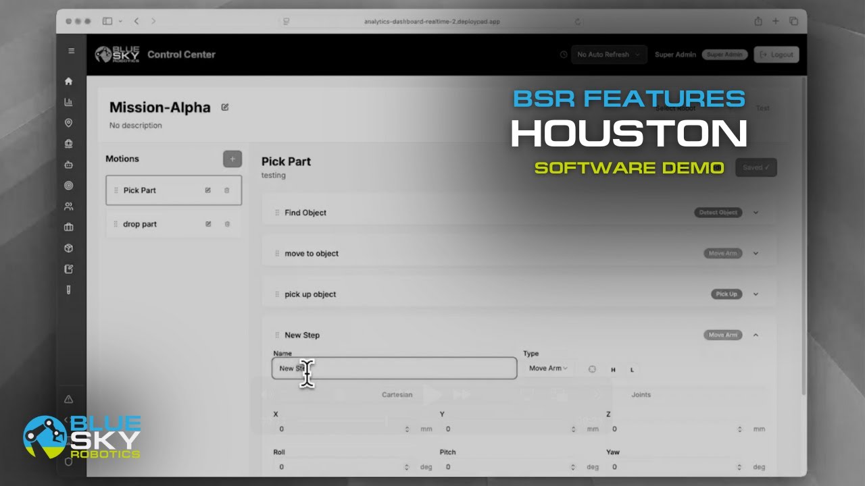
Task: Open the warning triangle sidebar icon
Action: click(x=68, y=399)
